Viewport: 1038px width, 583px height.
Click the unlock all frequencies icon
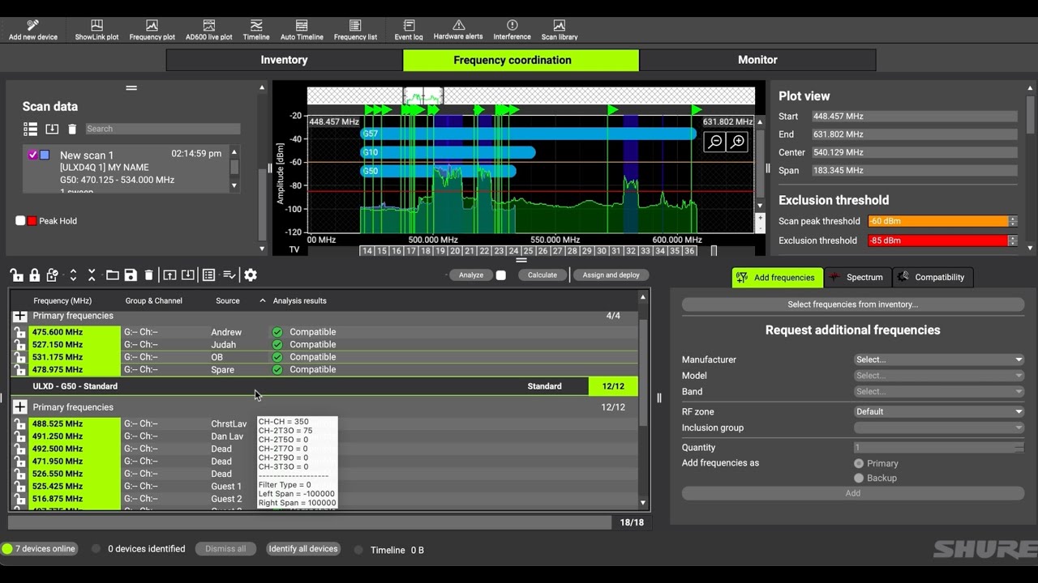coord(16,275)
